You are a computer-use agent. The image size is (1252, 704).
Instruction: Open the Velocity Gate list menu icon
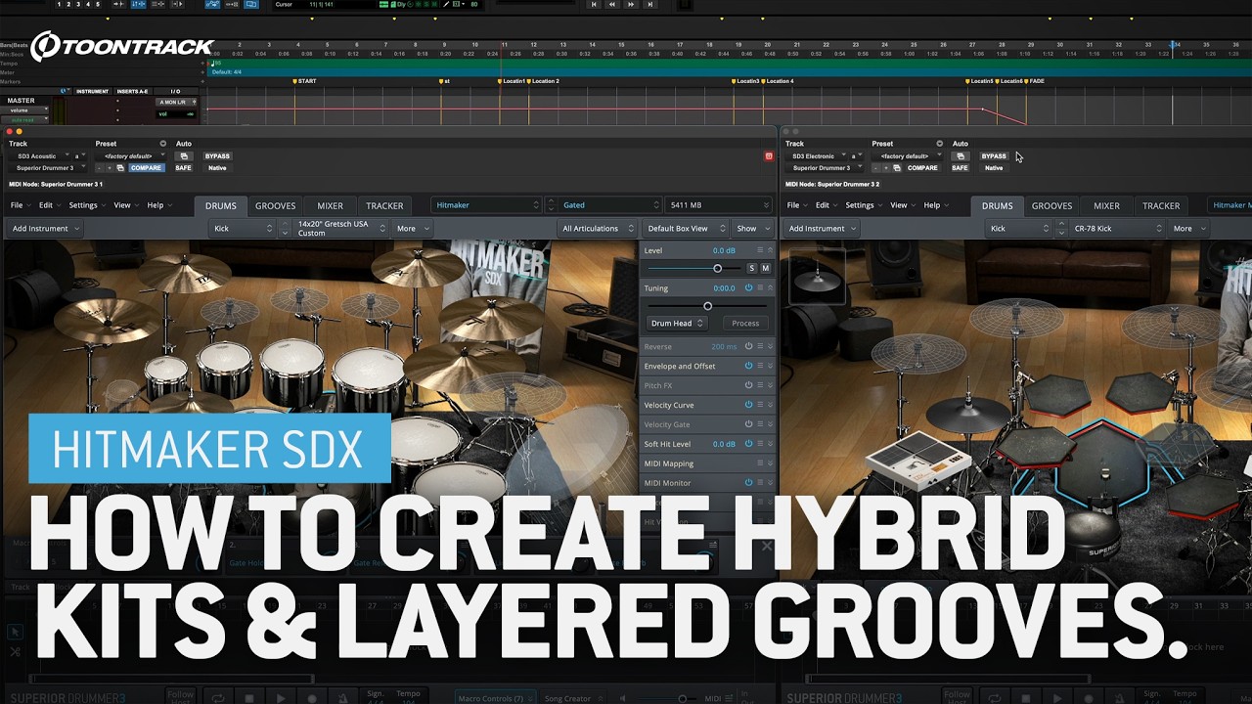pyautogui.click(x=760, y=424)
